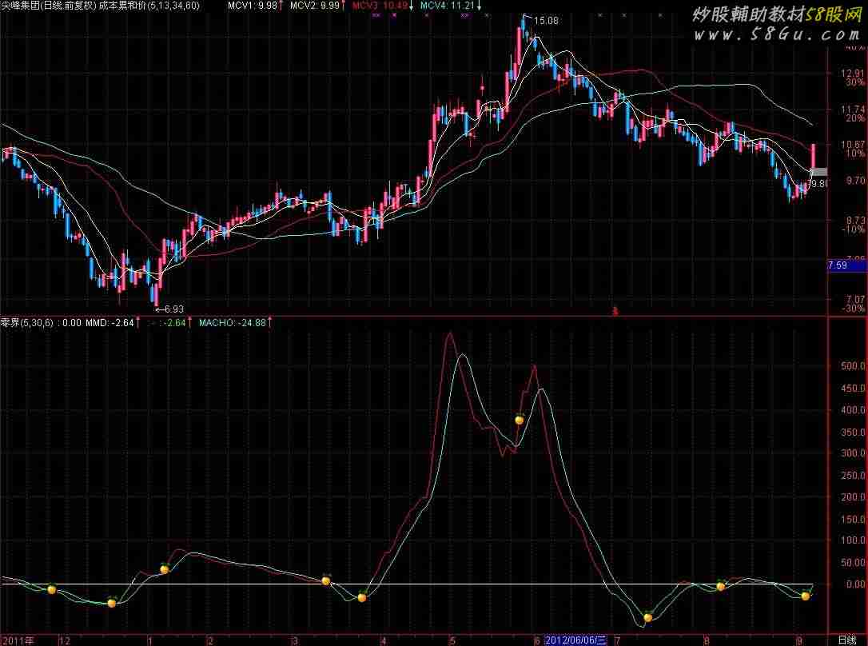868x646 pixels.
Task: Open the 日线 period selector at bottom right
Action: click(848, 640)
